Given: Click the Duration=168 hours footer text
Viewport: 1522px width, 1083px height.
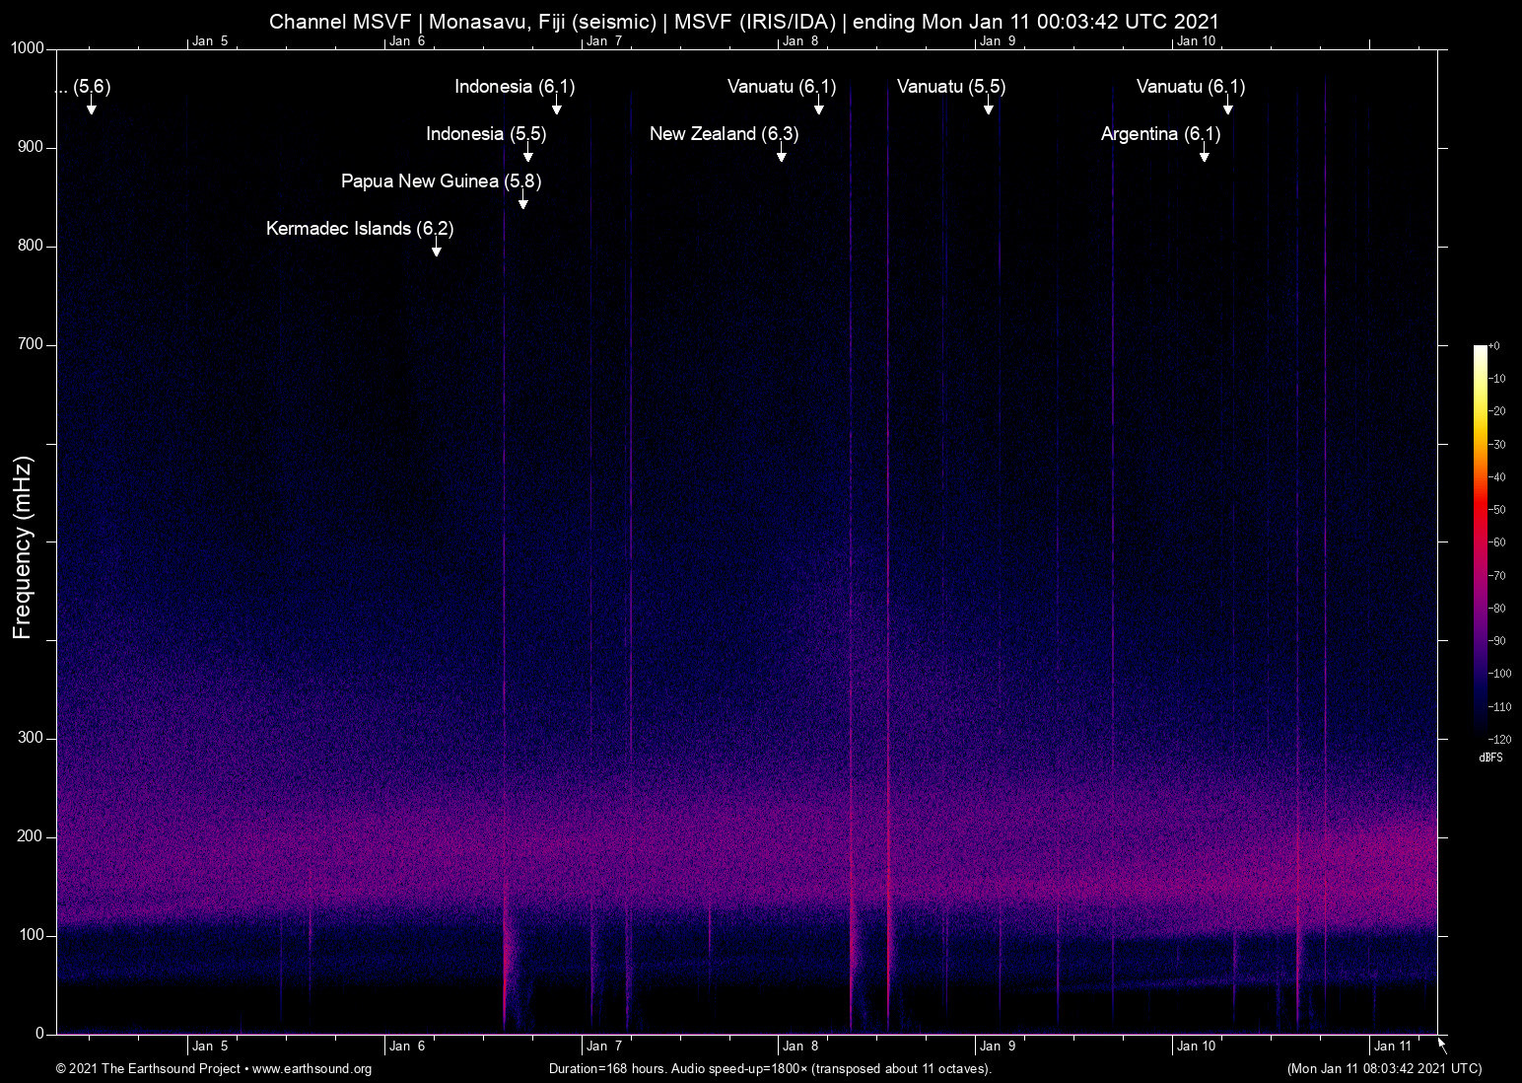Looking at the screenshot, I should (x=770, y=1069).
